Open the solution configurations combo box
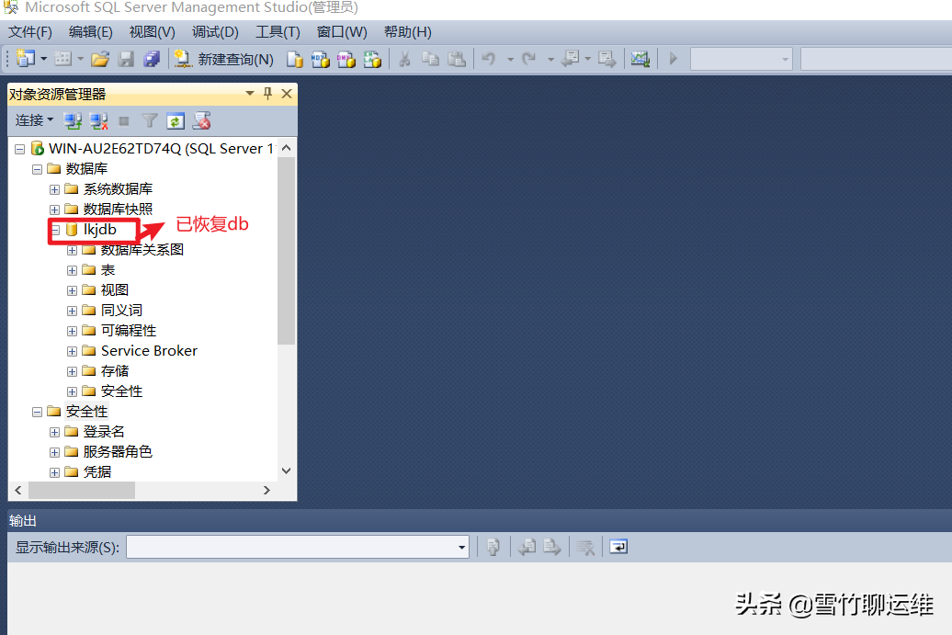The image size is (952, 635). click(742, 59)
